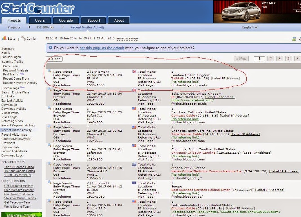301x217 pixels.
Task: Click the export spreadsheet icon
Action: [294, 39]
